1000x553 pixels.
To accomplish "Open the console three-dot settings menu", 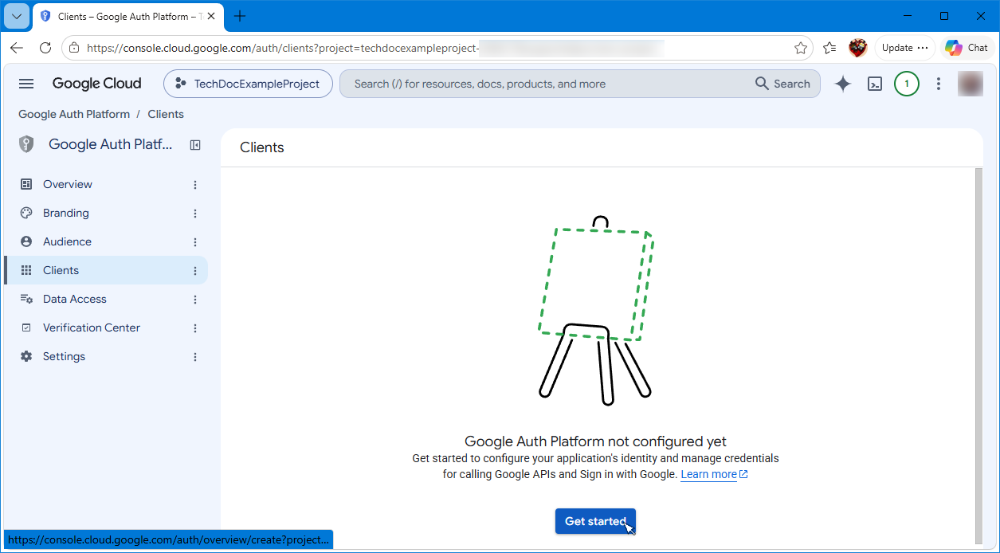I will pos(939,84).
